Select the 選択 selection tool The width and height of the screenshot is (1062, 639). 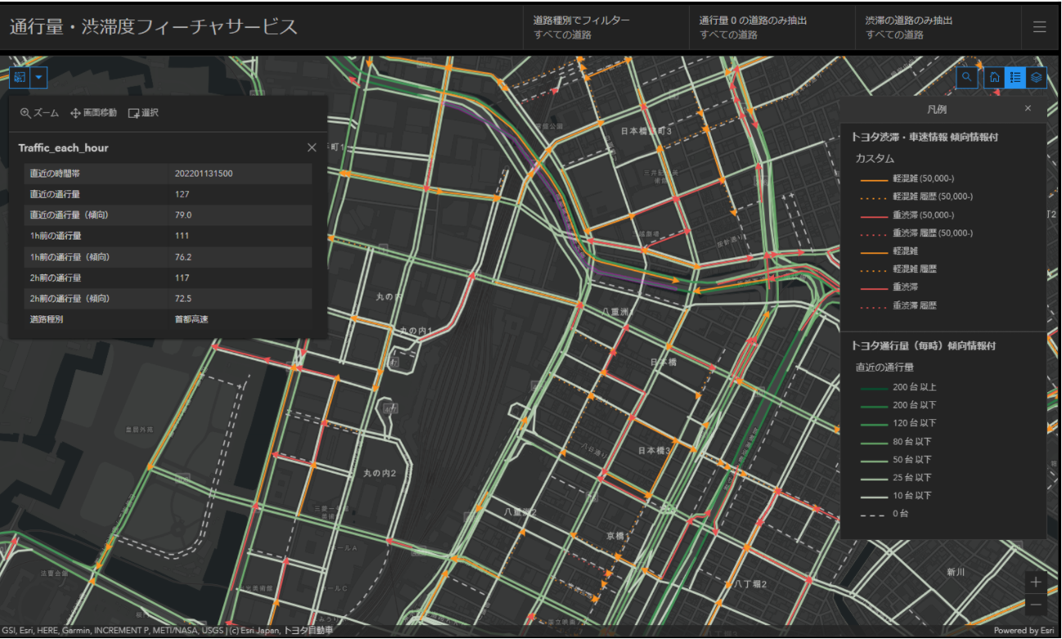pyautogui.click(x=142, y=113)
